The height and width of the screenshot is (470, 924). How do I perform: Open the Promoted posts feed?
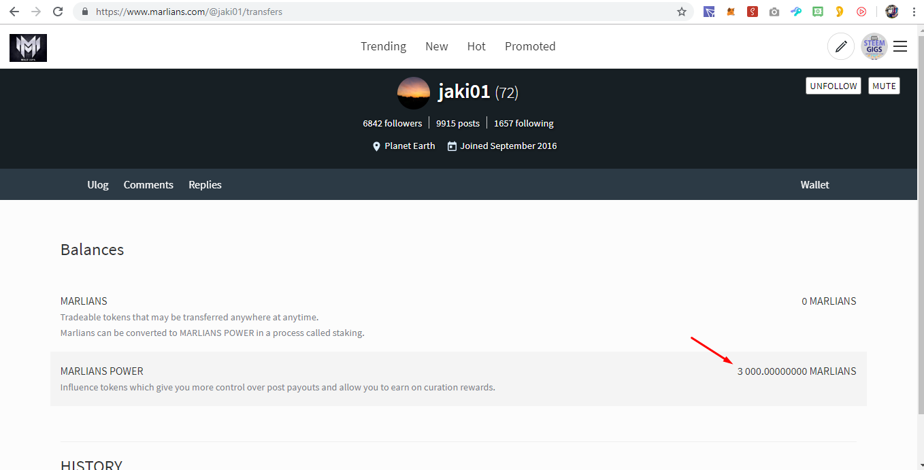530,46
